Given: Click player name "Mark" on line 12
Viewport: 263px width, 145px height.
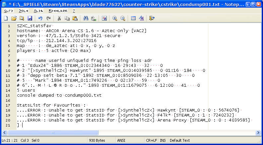Looking at the screenshot, I should tap(40, 80).
